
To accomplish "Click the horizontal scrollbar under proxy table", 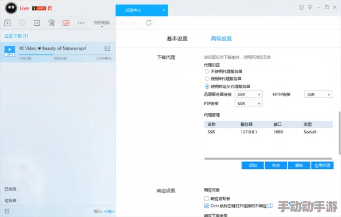I will click(268, 159).
